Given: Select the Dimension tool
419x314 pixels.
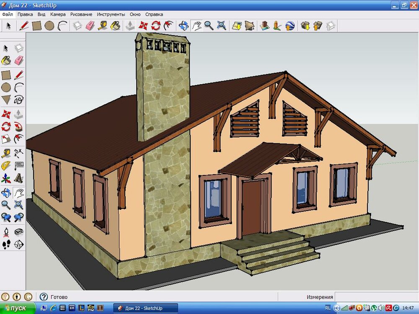Looking at the screenshot, I should 18,152.
